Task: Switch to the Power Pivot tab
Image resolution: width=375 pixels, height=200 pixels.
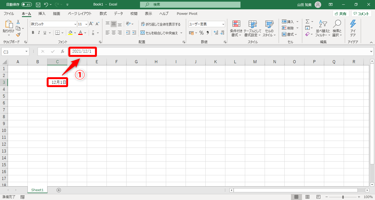Action: pyautogui.click(x=187, y=13)
